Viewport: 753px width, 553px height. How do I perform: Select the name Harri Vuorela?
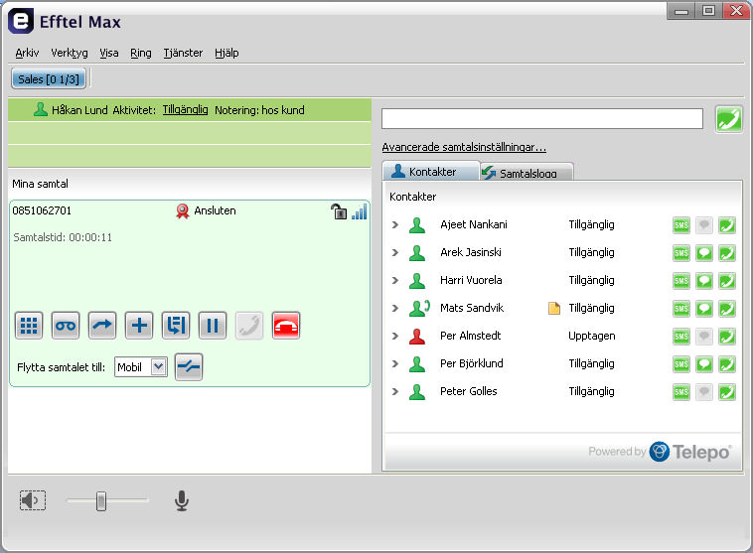[x=471, y=280]
